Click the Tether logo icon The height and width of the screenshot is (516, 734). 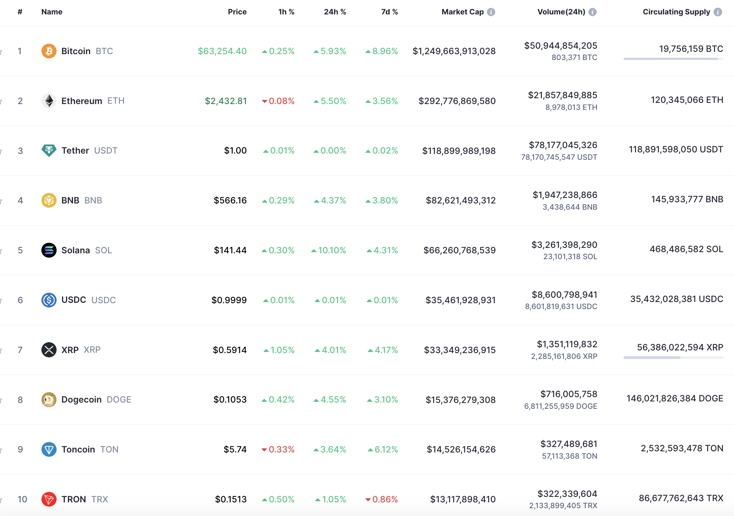pyautogui.click(x=49, y=150)
